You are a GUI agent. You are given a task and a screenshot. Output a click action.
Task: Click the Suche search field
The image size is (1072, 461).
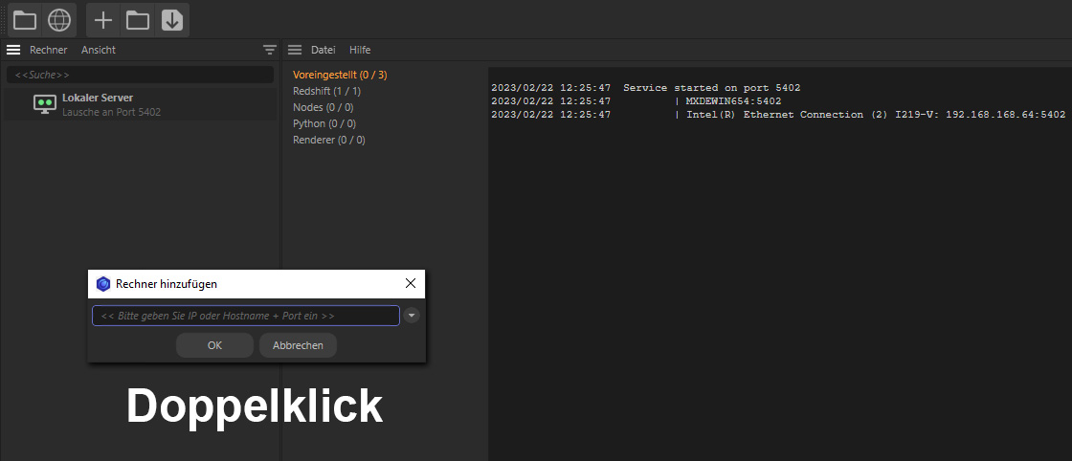tap(140, 75)
